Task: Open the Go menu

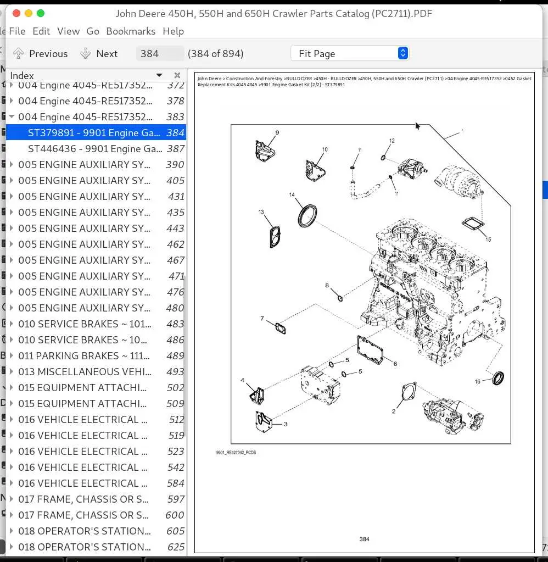Action: [93, 31]
